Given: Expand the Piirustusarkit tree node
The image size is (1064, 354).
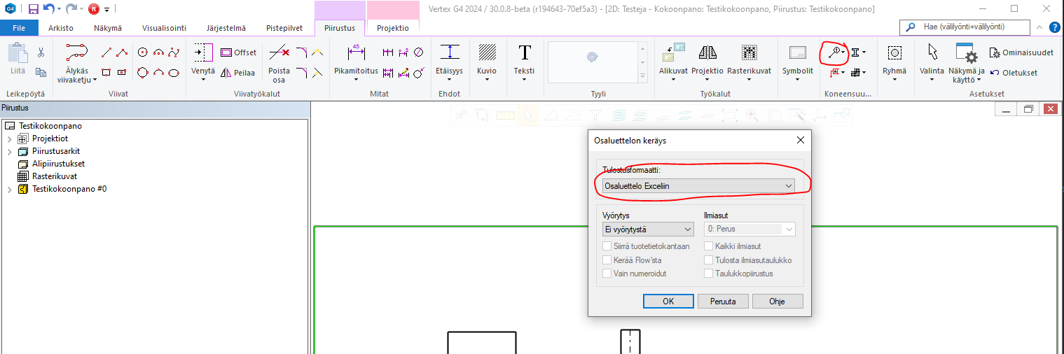Looking at the screenshot, I should (9, 151).
